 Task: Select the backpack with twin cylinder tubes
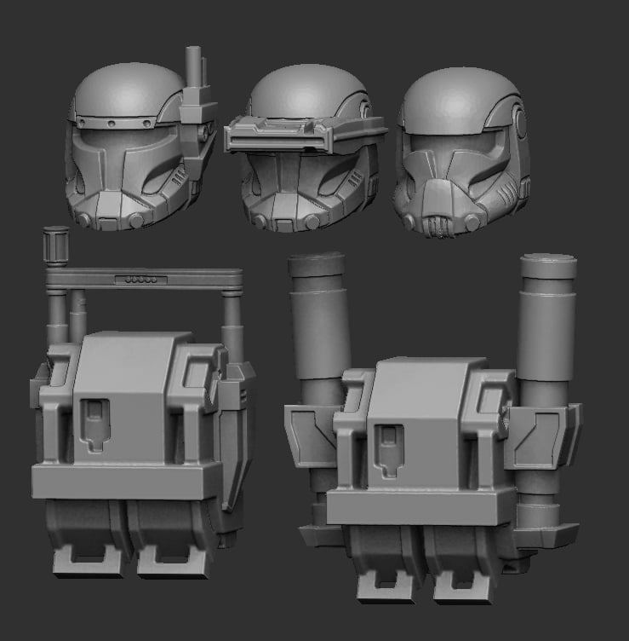[433, 429]
